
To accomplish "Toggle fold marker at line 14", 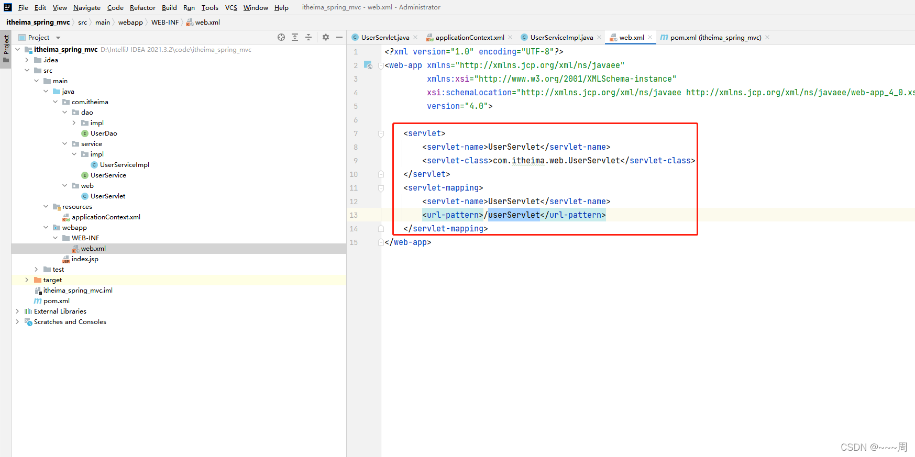I will point(381,229).
